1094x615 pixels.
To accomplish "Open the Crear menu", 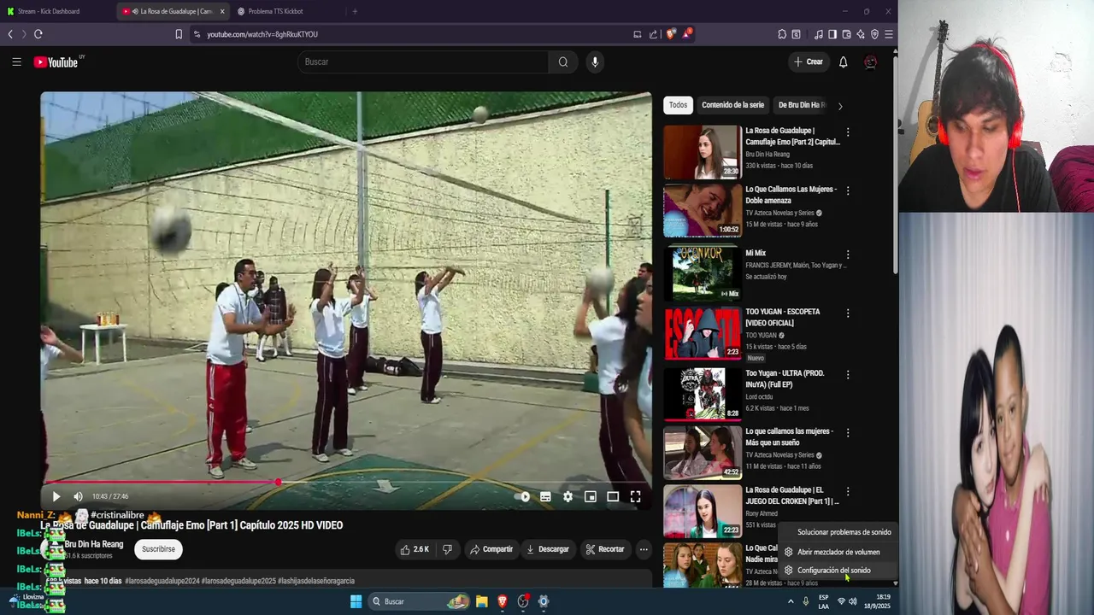I will (x=808, y=61).
